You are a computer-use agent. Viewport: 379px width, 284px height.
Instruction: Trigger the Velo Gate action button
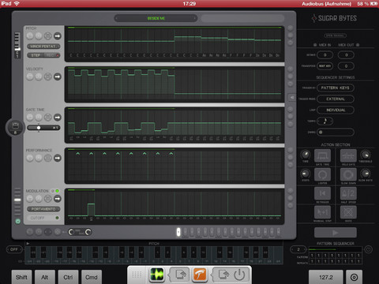point(348,155)
